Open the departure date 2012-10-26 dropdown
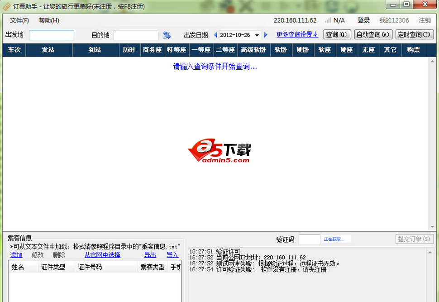This screenshot has height=302, width=439. coord(257,35)
